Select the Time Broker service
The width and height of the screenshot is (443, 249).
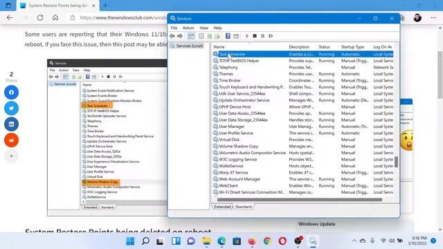pyautogui.click(x=303, y=80)
